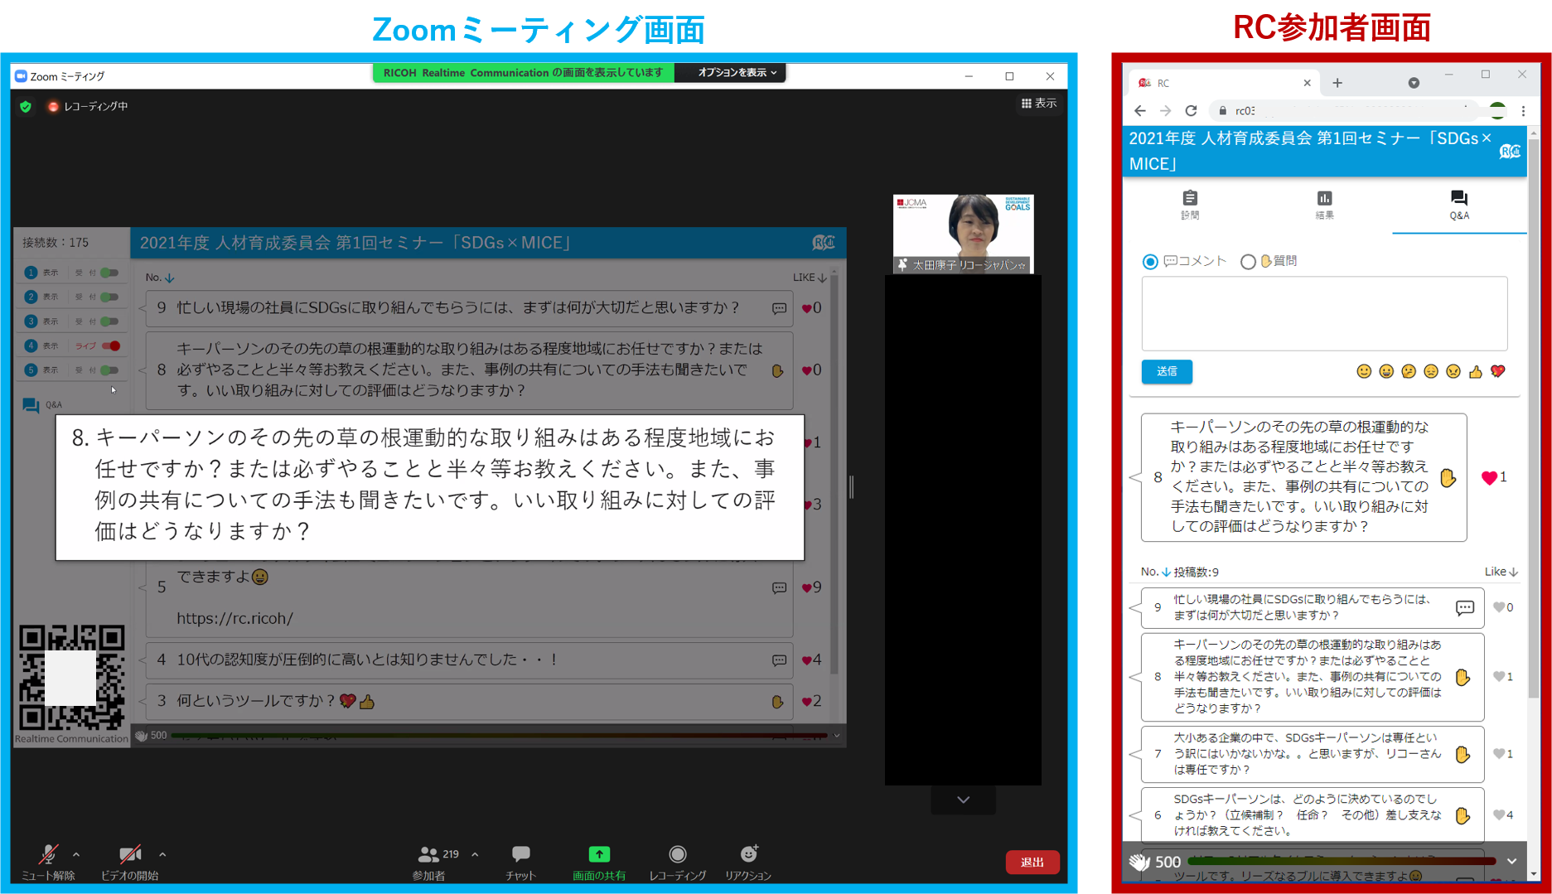Viewport: 1552px width, 894px height.
Task: Click the 退出 leave button
Action: coord(1032,862)
